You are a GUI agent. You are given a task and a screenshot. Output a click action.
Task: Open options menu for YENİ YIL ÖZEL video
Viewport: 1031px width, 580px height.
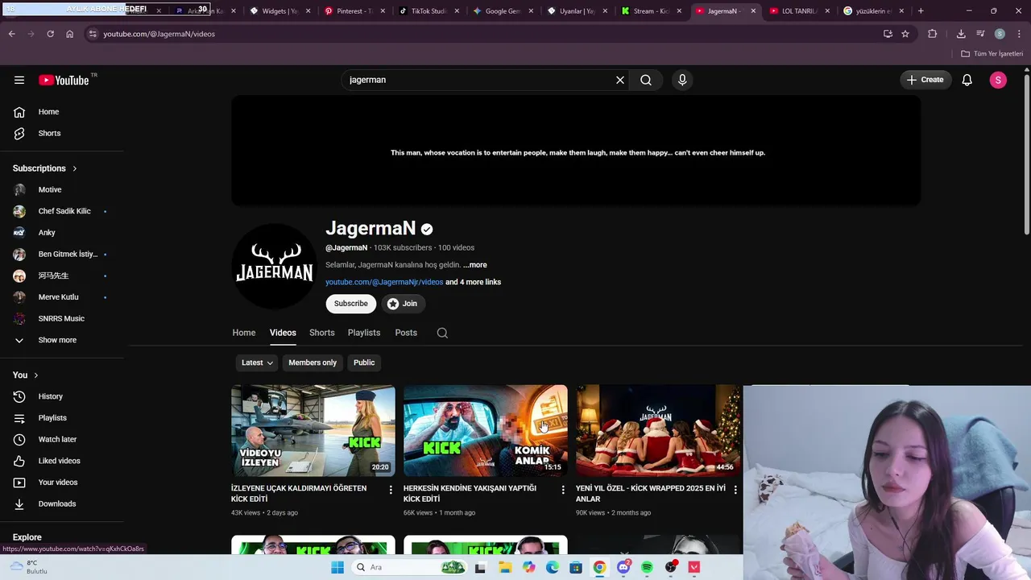735,490
